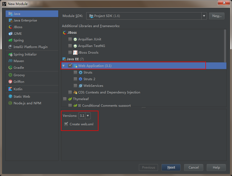The width and height of the screenshot is (232, 176).
Task: Click the frameworks list vertical scrollbar
Action: pyautogui.click(x=225, y=46)
